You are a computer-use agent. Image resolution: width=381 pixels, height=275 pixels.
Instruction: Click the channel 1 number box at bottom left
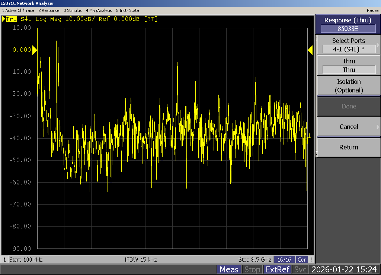coord(5,259)
